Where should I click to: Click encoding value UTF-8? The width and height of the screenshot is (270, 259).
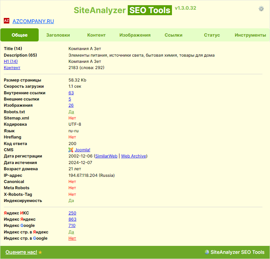(75, 124)
